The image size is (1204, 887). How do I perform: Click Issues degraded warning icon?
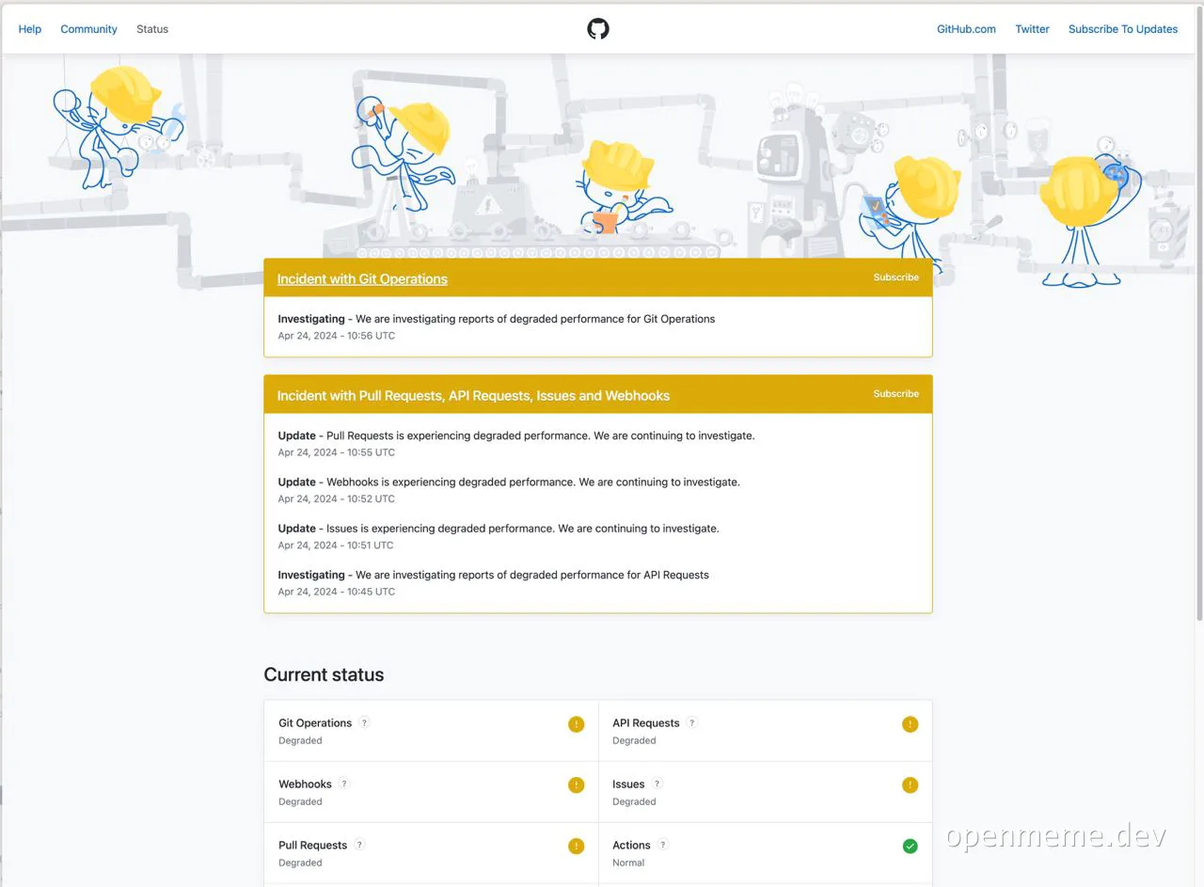tap(910, 785)
